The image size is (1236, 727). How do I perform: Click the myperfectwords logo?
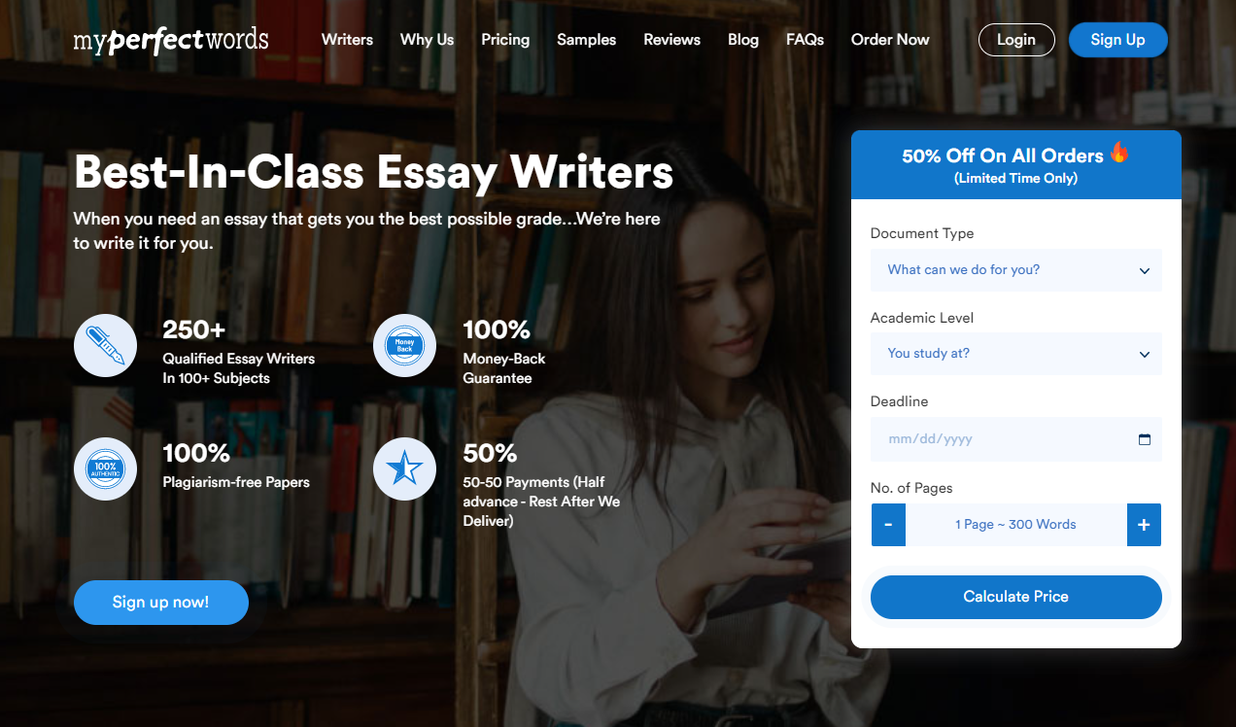(x=171, y=40)
